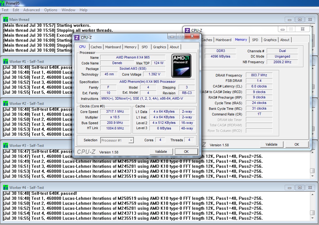Image resolution: width=319 pixels, height=225 pixels.
Task: Expand the Processor #1 selection dropdown
Action: 131,140
